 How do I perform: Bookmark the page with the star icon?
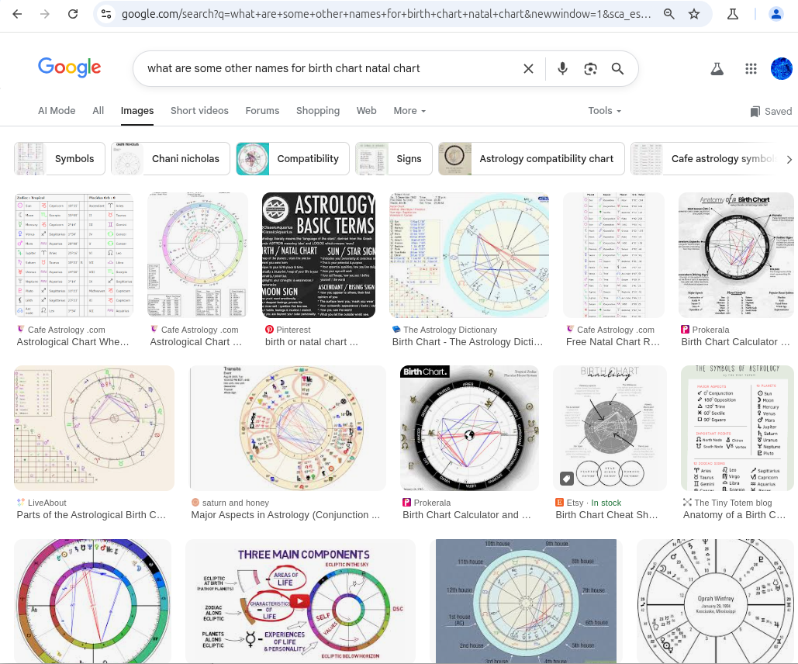click(694, 13)
